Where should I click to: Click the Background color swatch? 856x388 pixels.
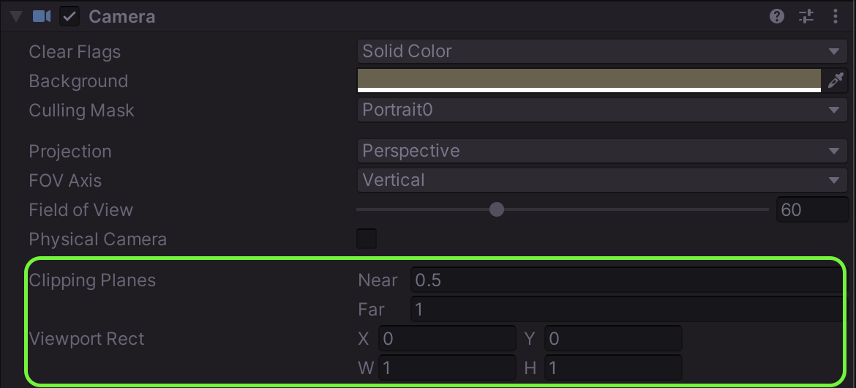point(589,79)
